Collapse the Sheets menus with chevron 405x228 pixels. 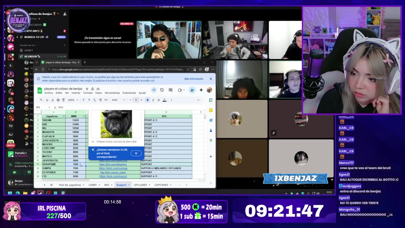click(198, 100)
